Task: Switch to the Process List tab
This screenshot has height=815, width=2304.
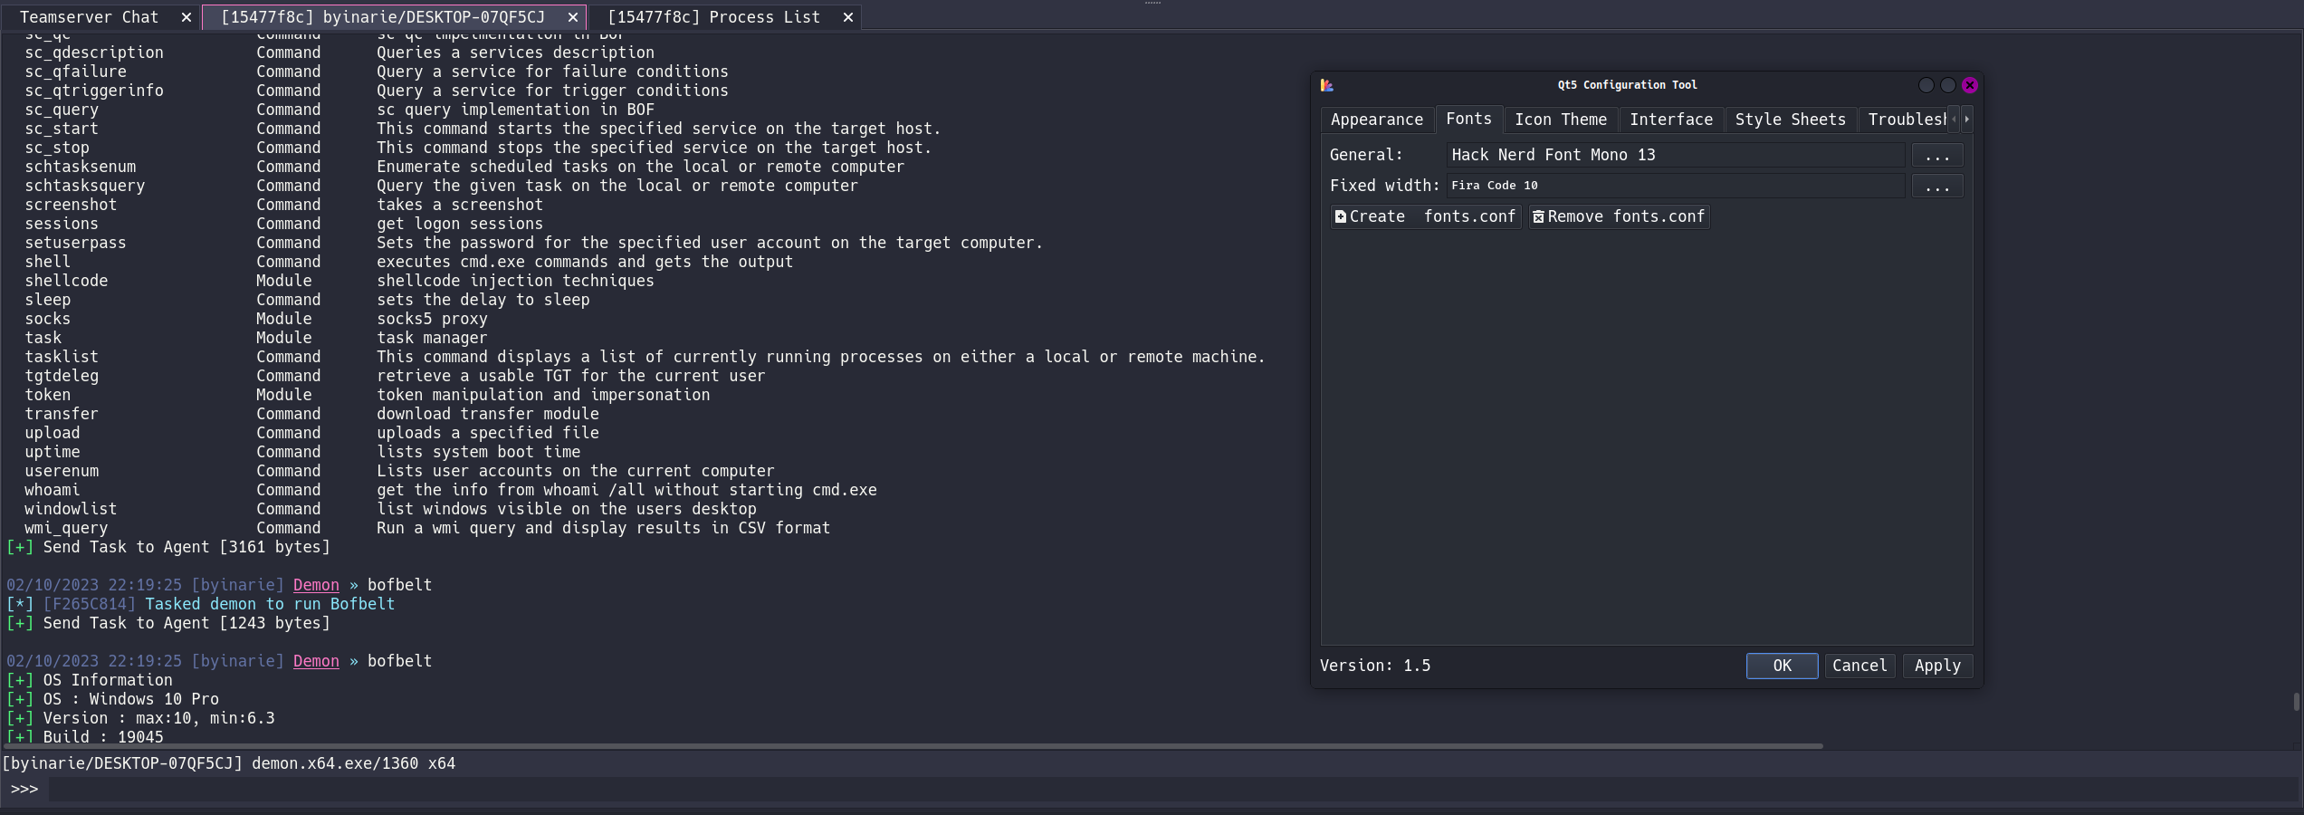Action: (x=715, y=16)
